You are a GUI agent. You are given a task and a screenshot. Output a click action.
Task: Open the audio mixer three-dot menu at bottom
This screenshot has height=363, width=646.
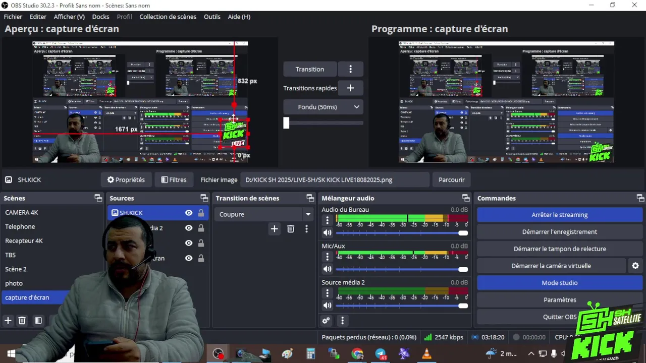point(342,321)
